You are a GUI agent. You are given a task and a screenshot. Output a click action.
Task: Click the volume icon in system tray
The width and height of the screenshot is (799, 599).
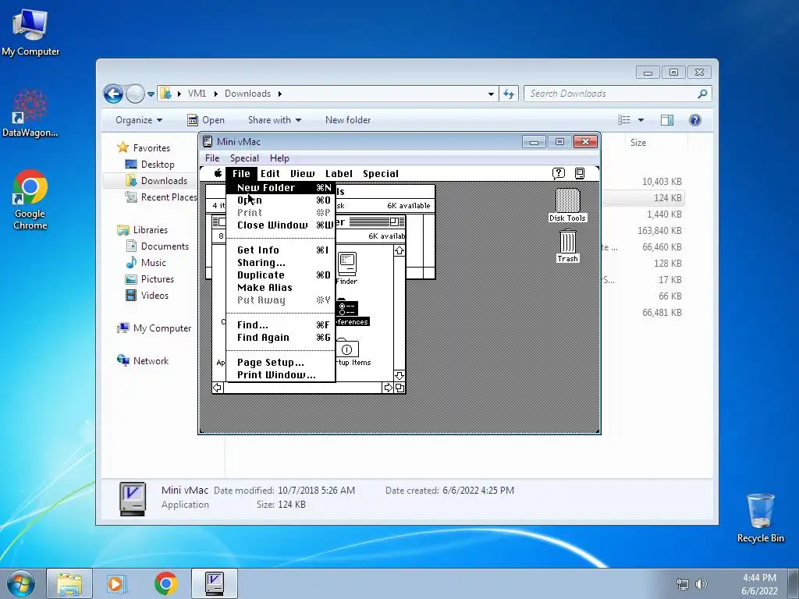pyautogui.click(x=701, y=584)
